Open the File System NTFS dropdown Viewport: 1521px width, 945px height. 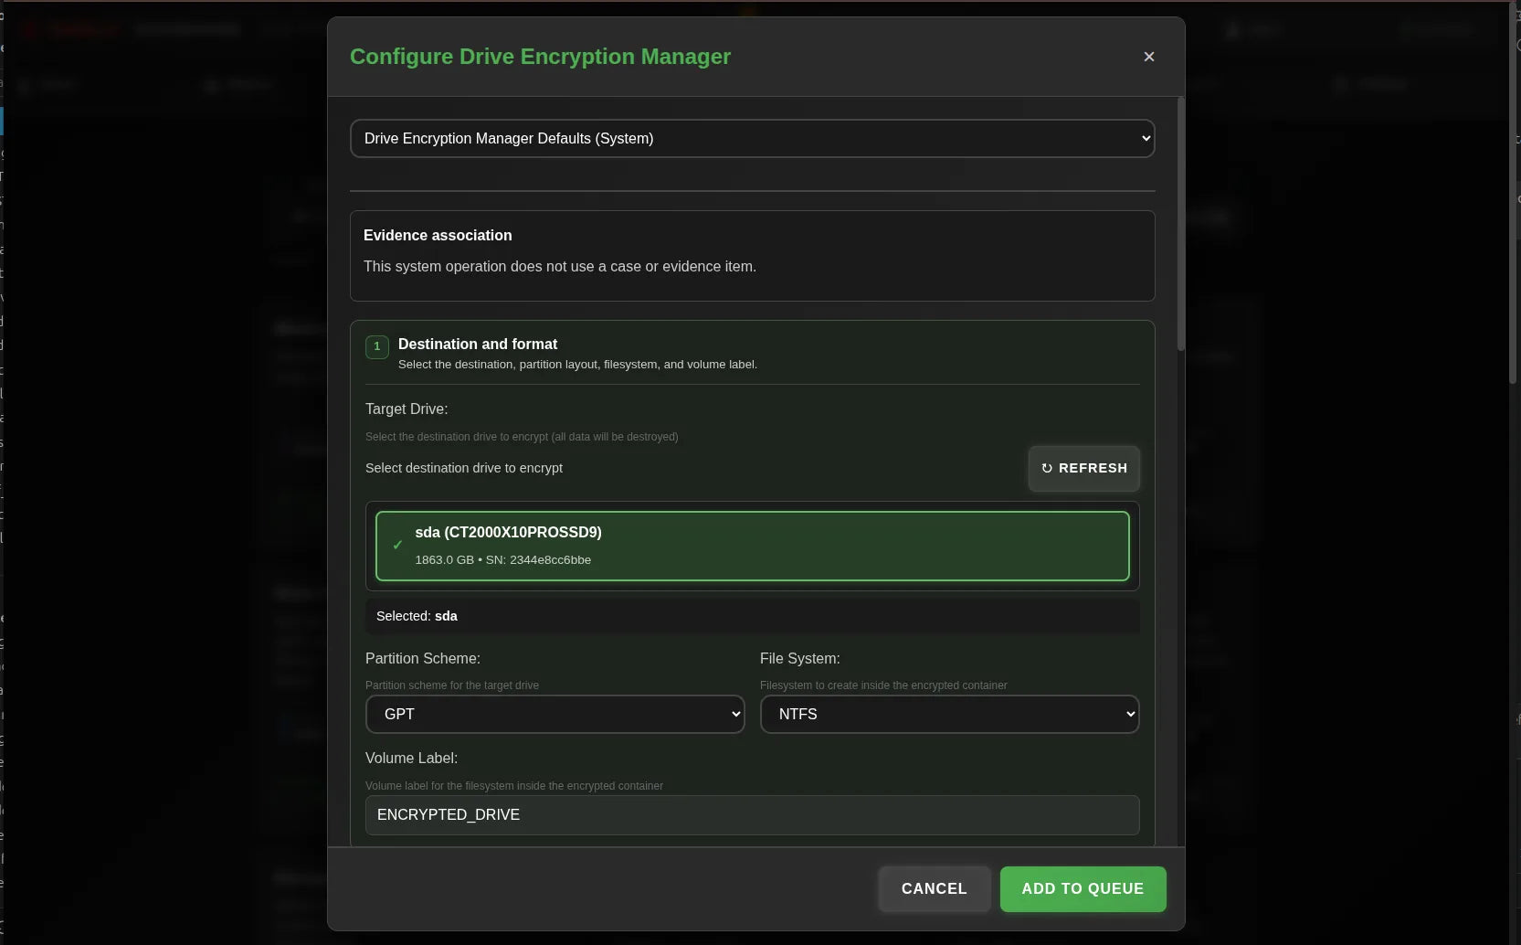click(x=949, y=715)
